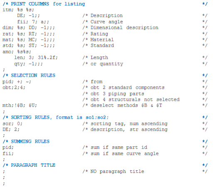The image size is (214, 190).
Task: Click the itm; %s %s; line
Action: coord(18,10)
